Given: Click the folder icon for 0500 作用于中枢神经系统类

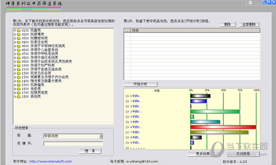Looking at the screenshot, I should (x=19, y=46).
